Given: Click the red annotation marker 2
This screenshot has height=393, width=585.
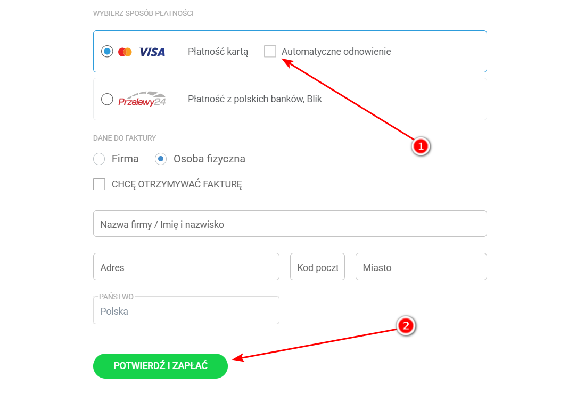Looking at the screenshot, I should click(x=406, y=326).
